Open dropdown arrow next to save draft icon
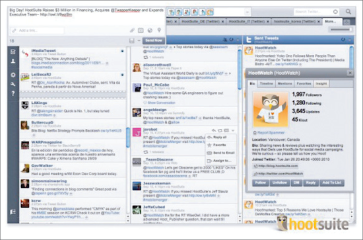This screenshot has width=363, height=240. pos(139,40)
